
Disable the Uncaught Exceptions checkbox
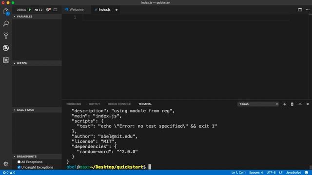(x=19, y=167)
